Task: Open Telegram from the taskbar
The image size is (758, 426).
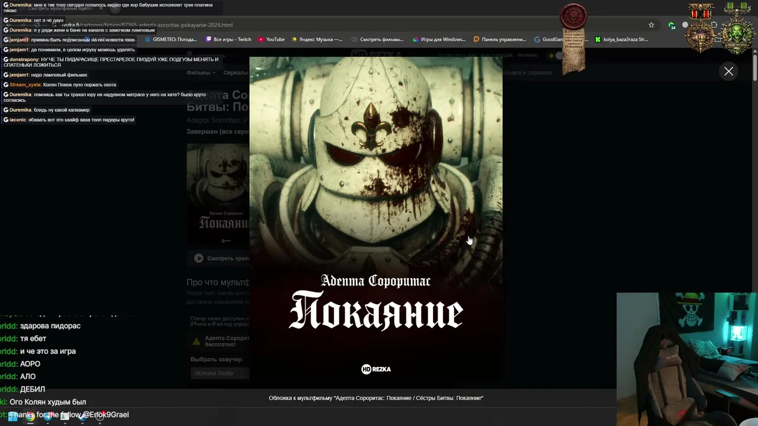Action: 47,417
